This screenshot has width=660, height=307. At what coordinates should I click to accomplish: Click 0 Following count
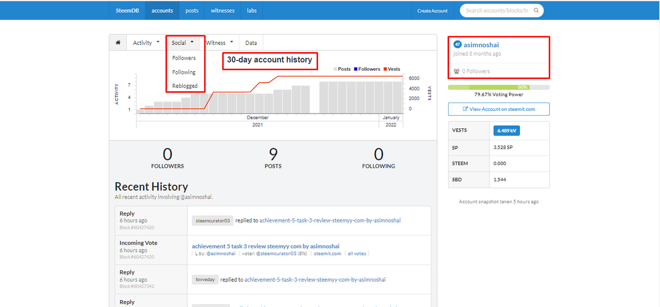(x=378, y=158)
